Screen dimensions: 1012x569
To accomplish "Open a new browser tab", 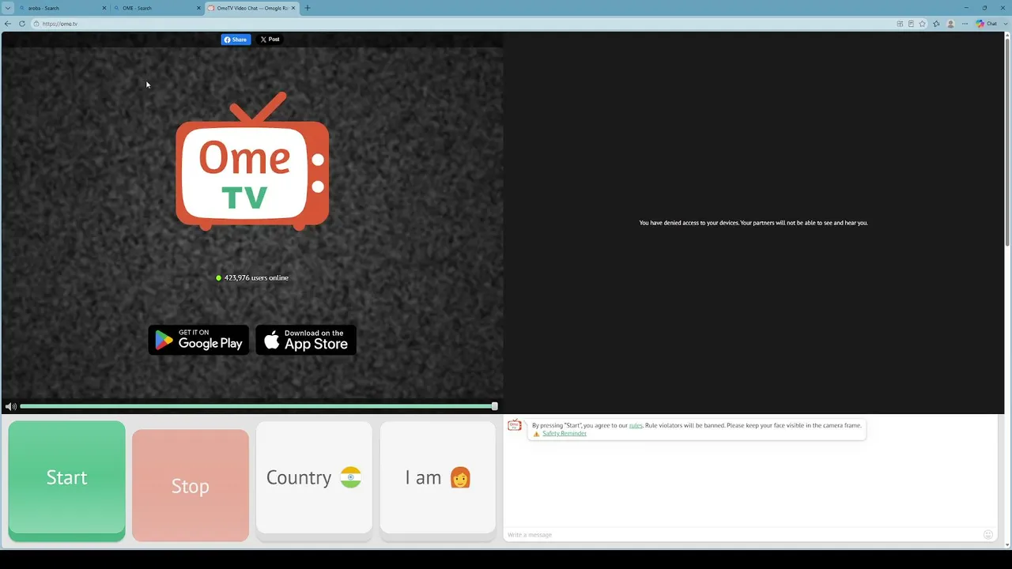I will point(308,8).
